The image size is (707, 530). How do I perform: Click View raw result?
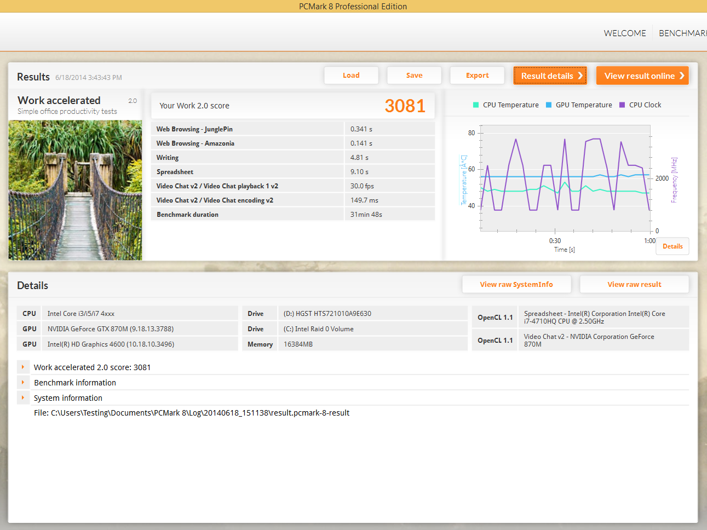(x=634, y=284)
